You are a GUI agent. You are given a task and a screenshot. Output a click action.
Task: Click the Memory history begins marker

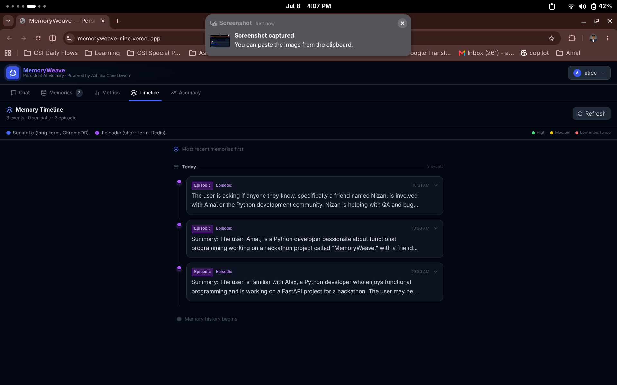(179, 319)
